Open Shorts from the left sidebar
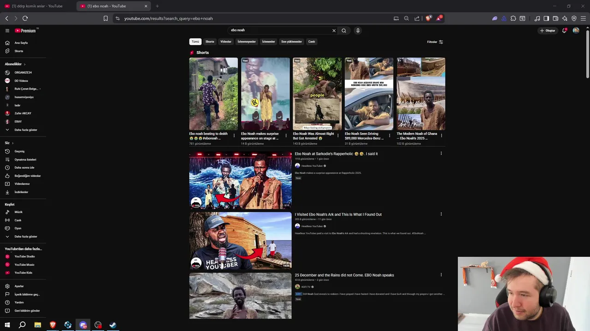 [23, 51]
